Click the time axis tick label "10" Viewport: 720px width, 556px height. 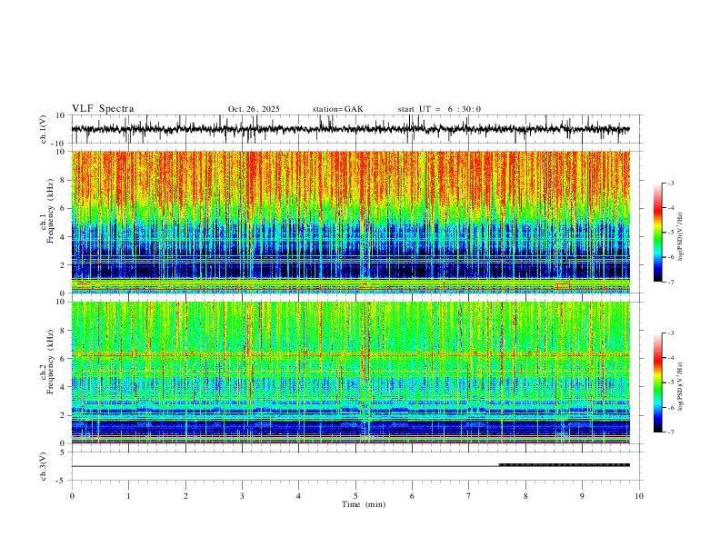point(639,496)
